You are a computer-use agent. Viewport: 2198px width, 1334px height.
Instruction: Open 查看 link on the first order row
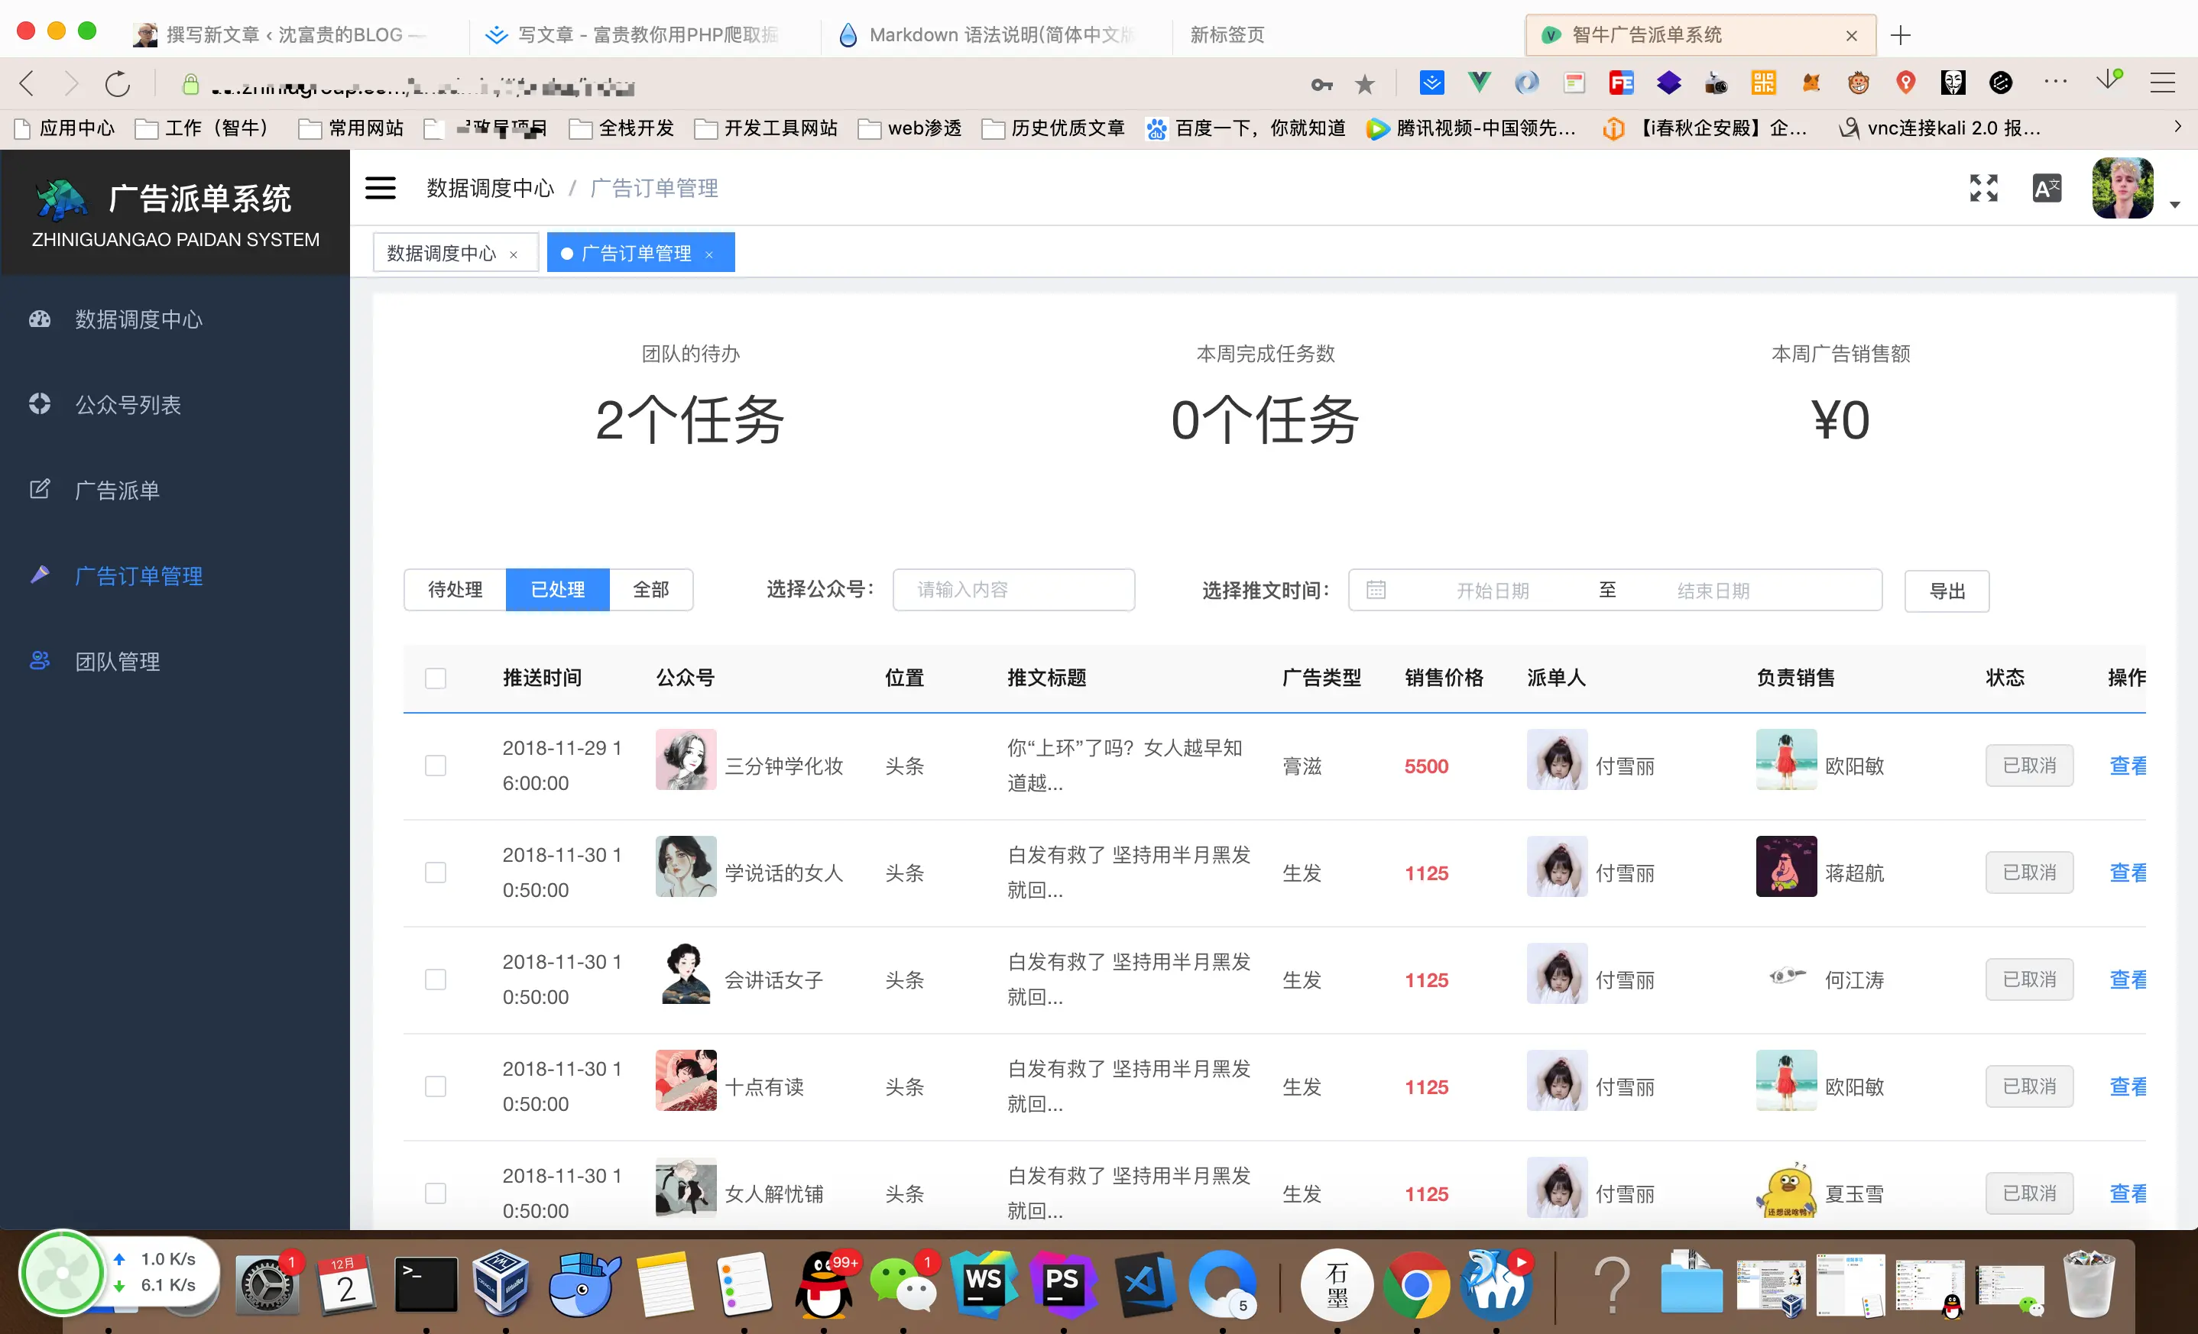2128,765
